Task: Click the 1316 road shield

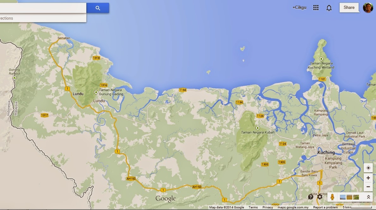Action: (104, 85)
